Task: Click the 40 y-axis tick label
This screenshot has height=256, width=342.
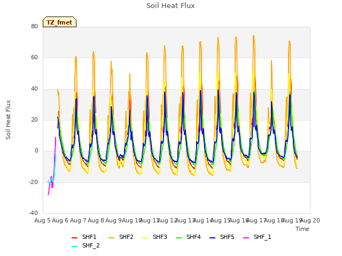Action: tap(34, 89)
